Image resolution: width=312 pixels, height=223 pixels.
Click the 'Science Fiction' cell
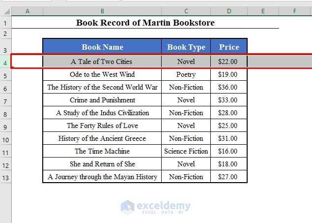pos(186,151)
